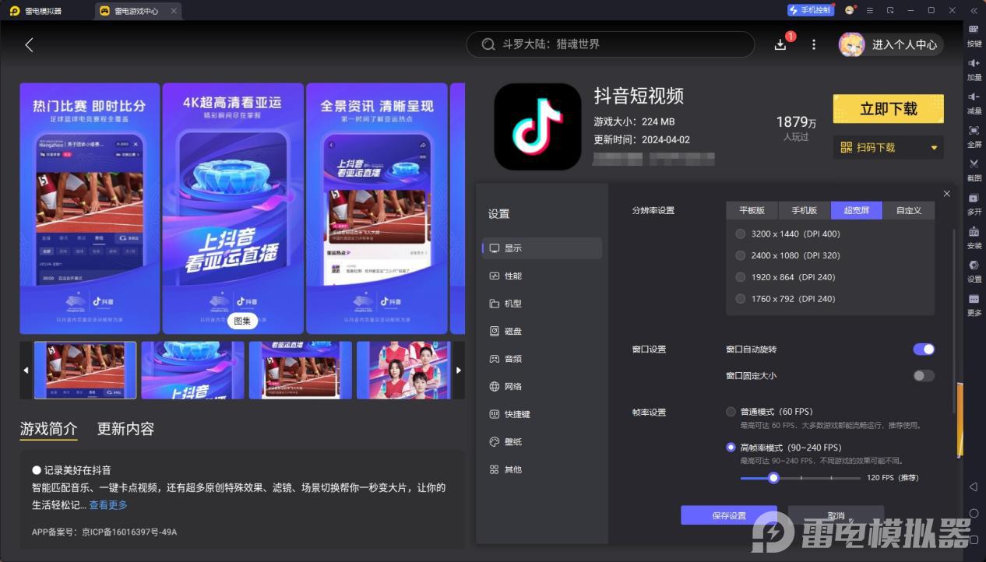The image size is (986, 562).
Task: Switch to 更新内容 tab
Action: [125, 429]
